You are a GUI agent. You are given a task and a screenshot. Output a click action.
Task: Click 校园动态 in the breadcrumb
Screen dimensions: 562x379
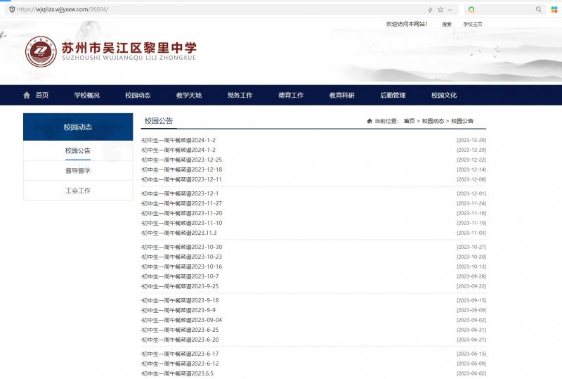click(433, 122)
